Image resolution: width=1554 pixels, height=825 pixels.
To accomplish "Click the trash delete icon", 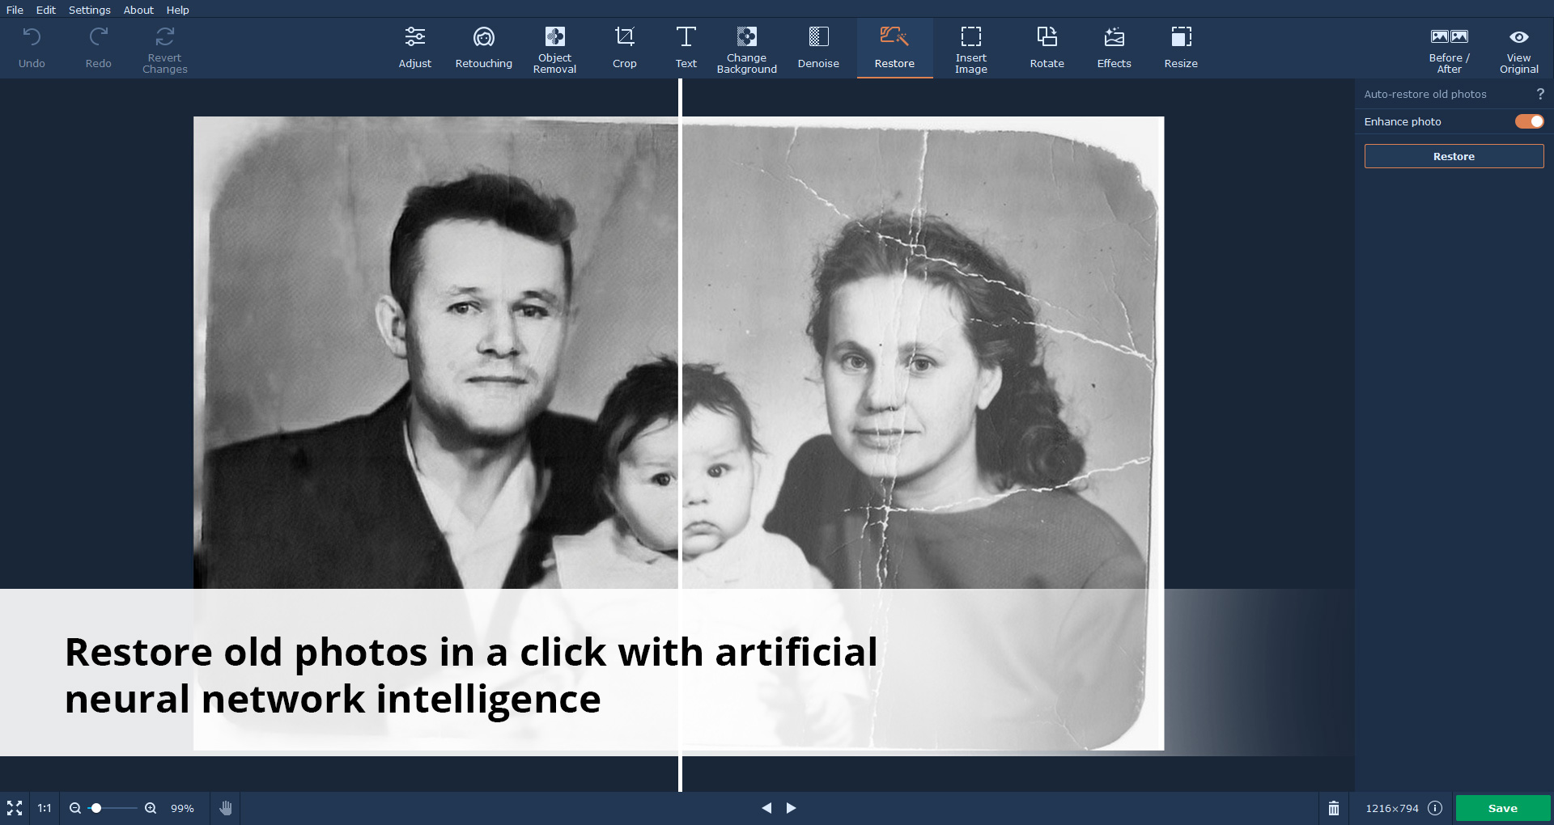I will pyautogui.click(x=1333, y=808).
